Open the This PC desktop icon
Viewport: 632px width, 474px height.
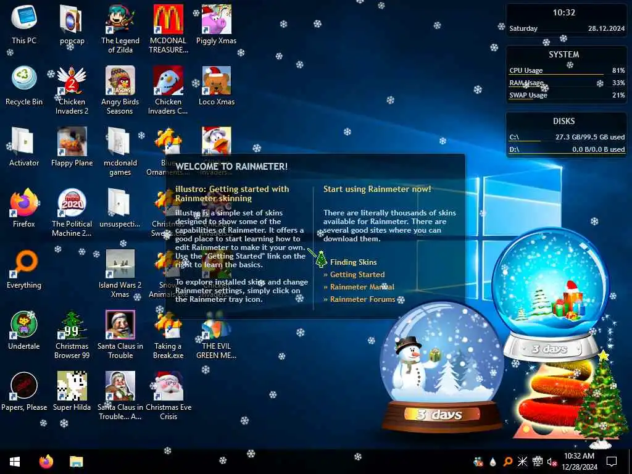[x=24, y=25]
